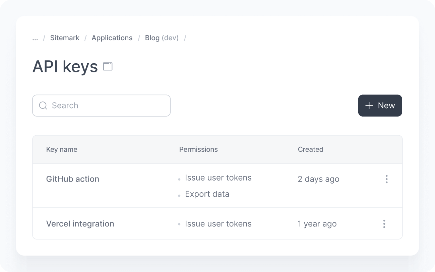Click the New button to create a key
The image size is (435, 272).
(380, 106)
